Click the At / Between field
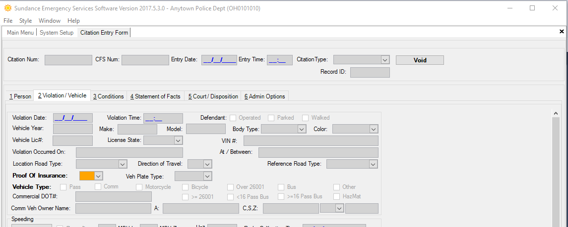The width and height of the screenshot is (568, 227). (x=318, y=152)
